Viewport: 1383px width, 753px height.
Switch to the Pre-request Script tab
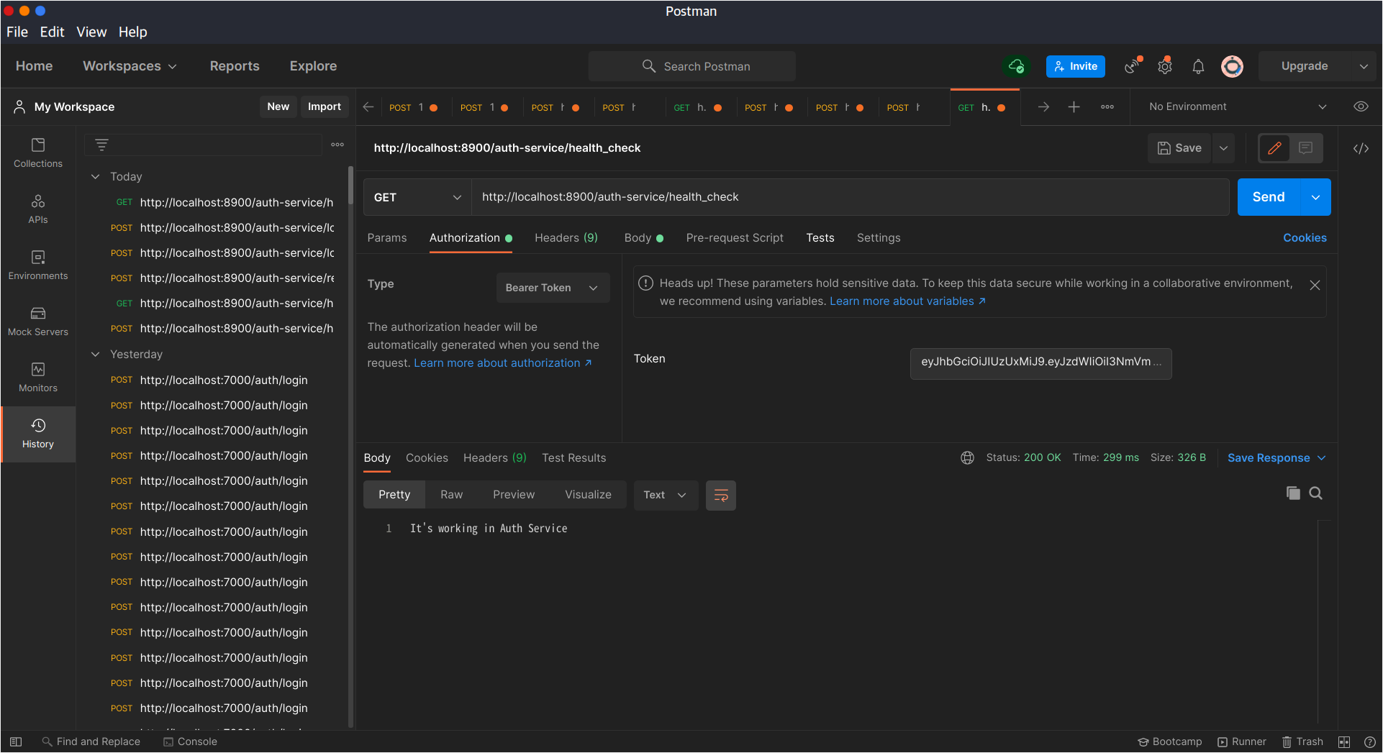(735, 238)
